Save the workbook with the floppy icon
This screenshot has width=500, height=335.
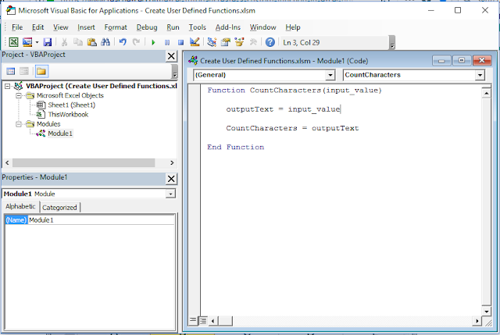48,42
